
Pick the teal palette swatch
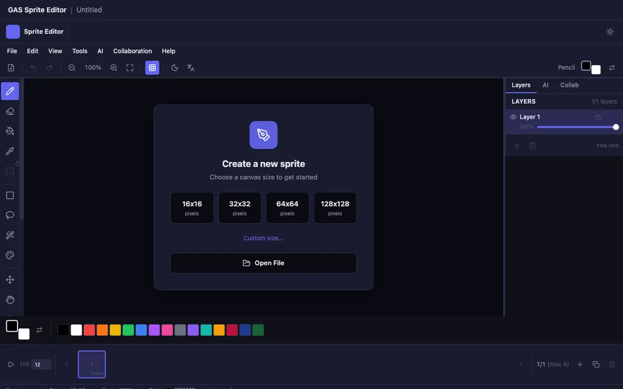(206, 330)
